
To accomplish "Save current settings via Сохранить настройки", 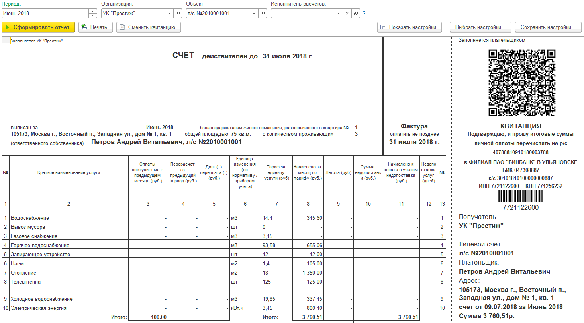I will point(548,27).
